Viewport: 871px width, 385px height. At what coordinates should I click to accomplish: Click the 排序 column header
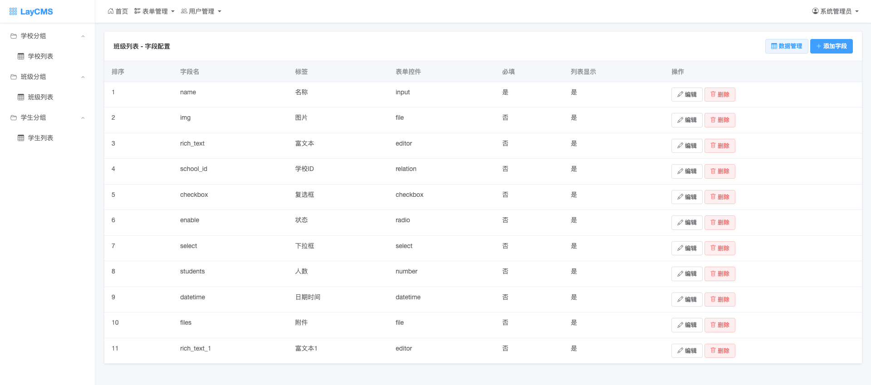pyautogui.click(x=118, y=72)
